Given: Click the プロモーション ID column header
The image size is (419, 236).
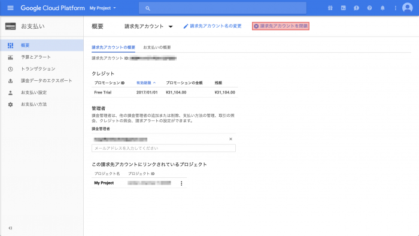Looking at the screenshot, I should [110, 83].
